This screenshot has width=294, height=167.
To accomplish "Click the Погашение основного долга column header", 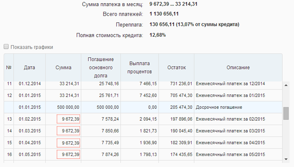I will (x=101, y=67).
